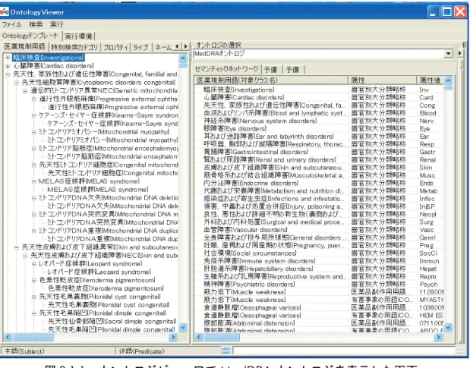Click tree panel horizontal scroll right arrow
The width and height of the screenshot is (470, 368).
click(x=173, y=337)
